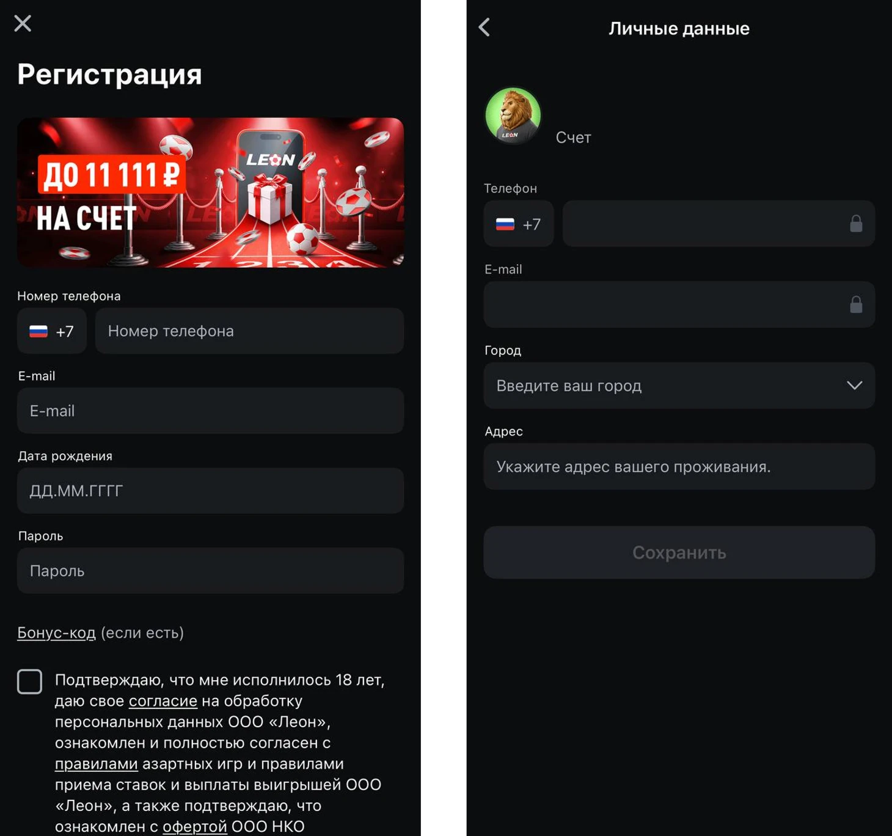
Task: Expand the Введите ваш город dropdown chevron
Action: click(x=855, y=386)
